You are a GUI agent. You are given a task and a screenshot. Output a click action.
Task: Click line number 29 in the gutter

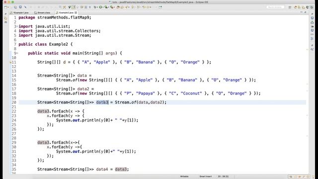(x=14, y=143)
